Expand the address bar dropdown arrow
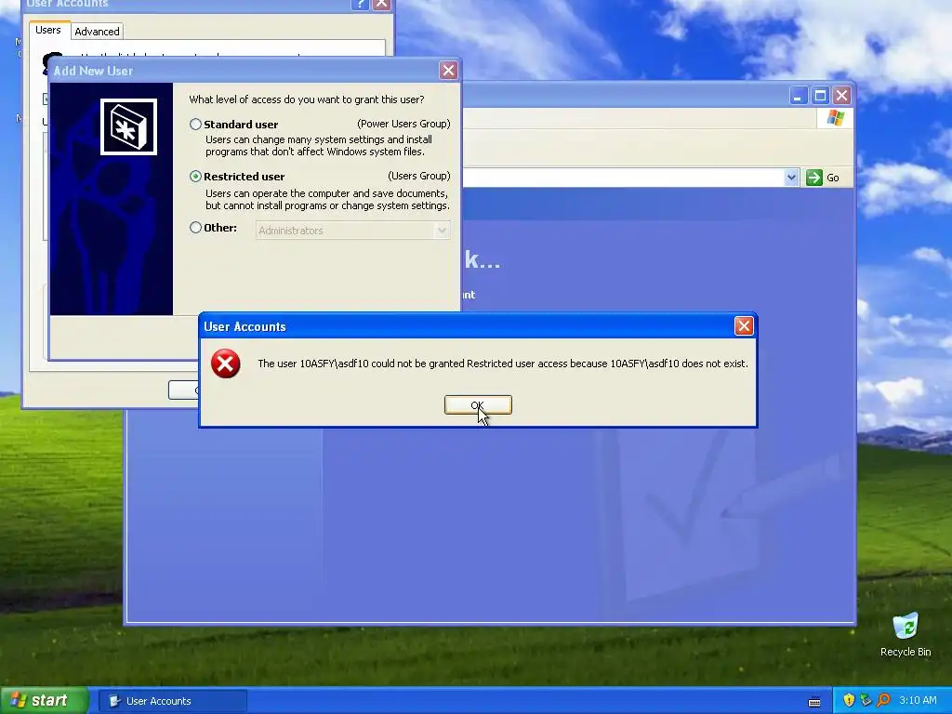Screen dimensions: 952x714 (790, 178)
